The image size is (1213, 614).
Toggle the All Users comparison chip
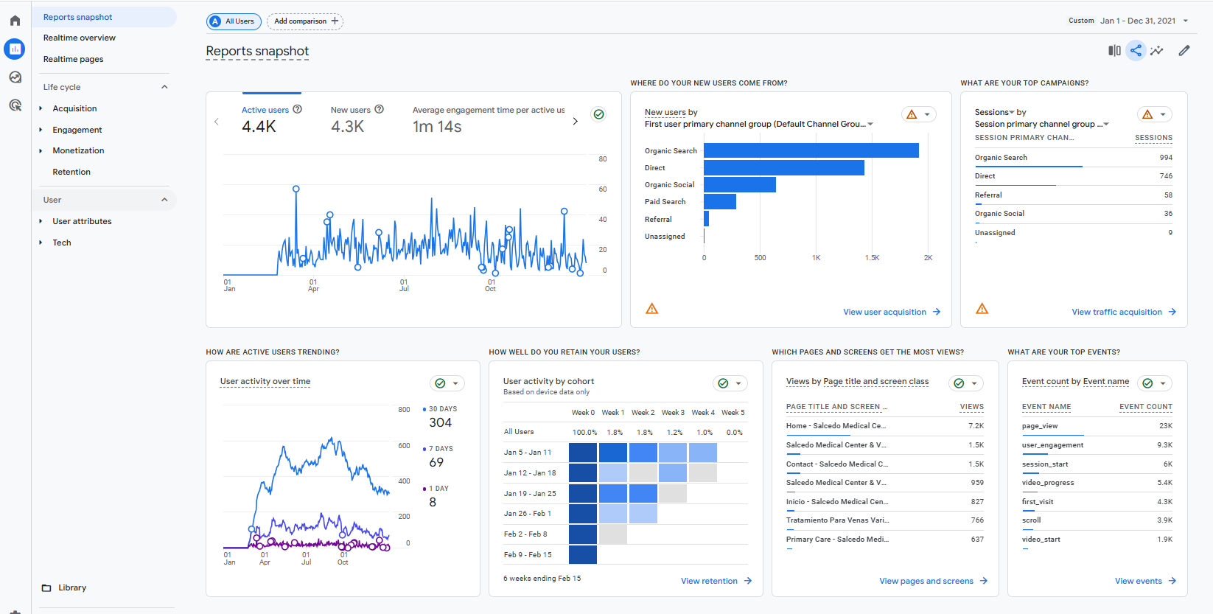pos(233,21)
